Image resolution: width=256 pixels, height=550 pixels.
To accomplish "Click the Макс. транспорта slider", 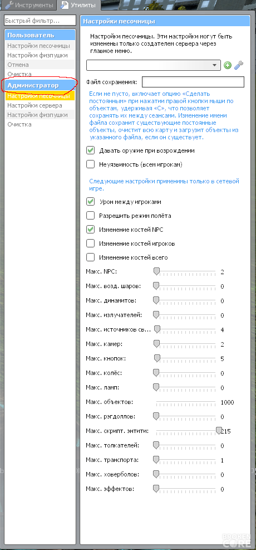I will pyautogui.click(x=186, y=460).
